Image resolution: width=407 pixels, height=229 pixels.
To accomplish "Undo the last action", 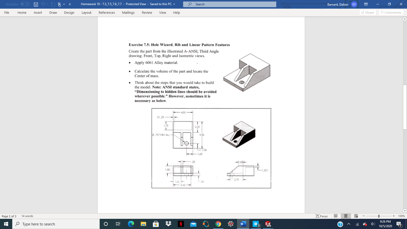I will pos(43,4).
